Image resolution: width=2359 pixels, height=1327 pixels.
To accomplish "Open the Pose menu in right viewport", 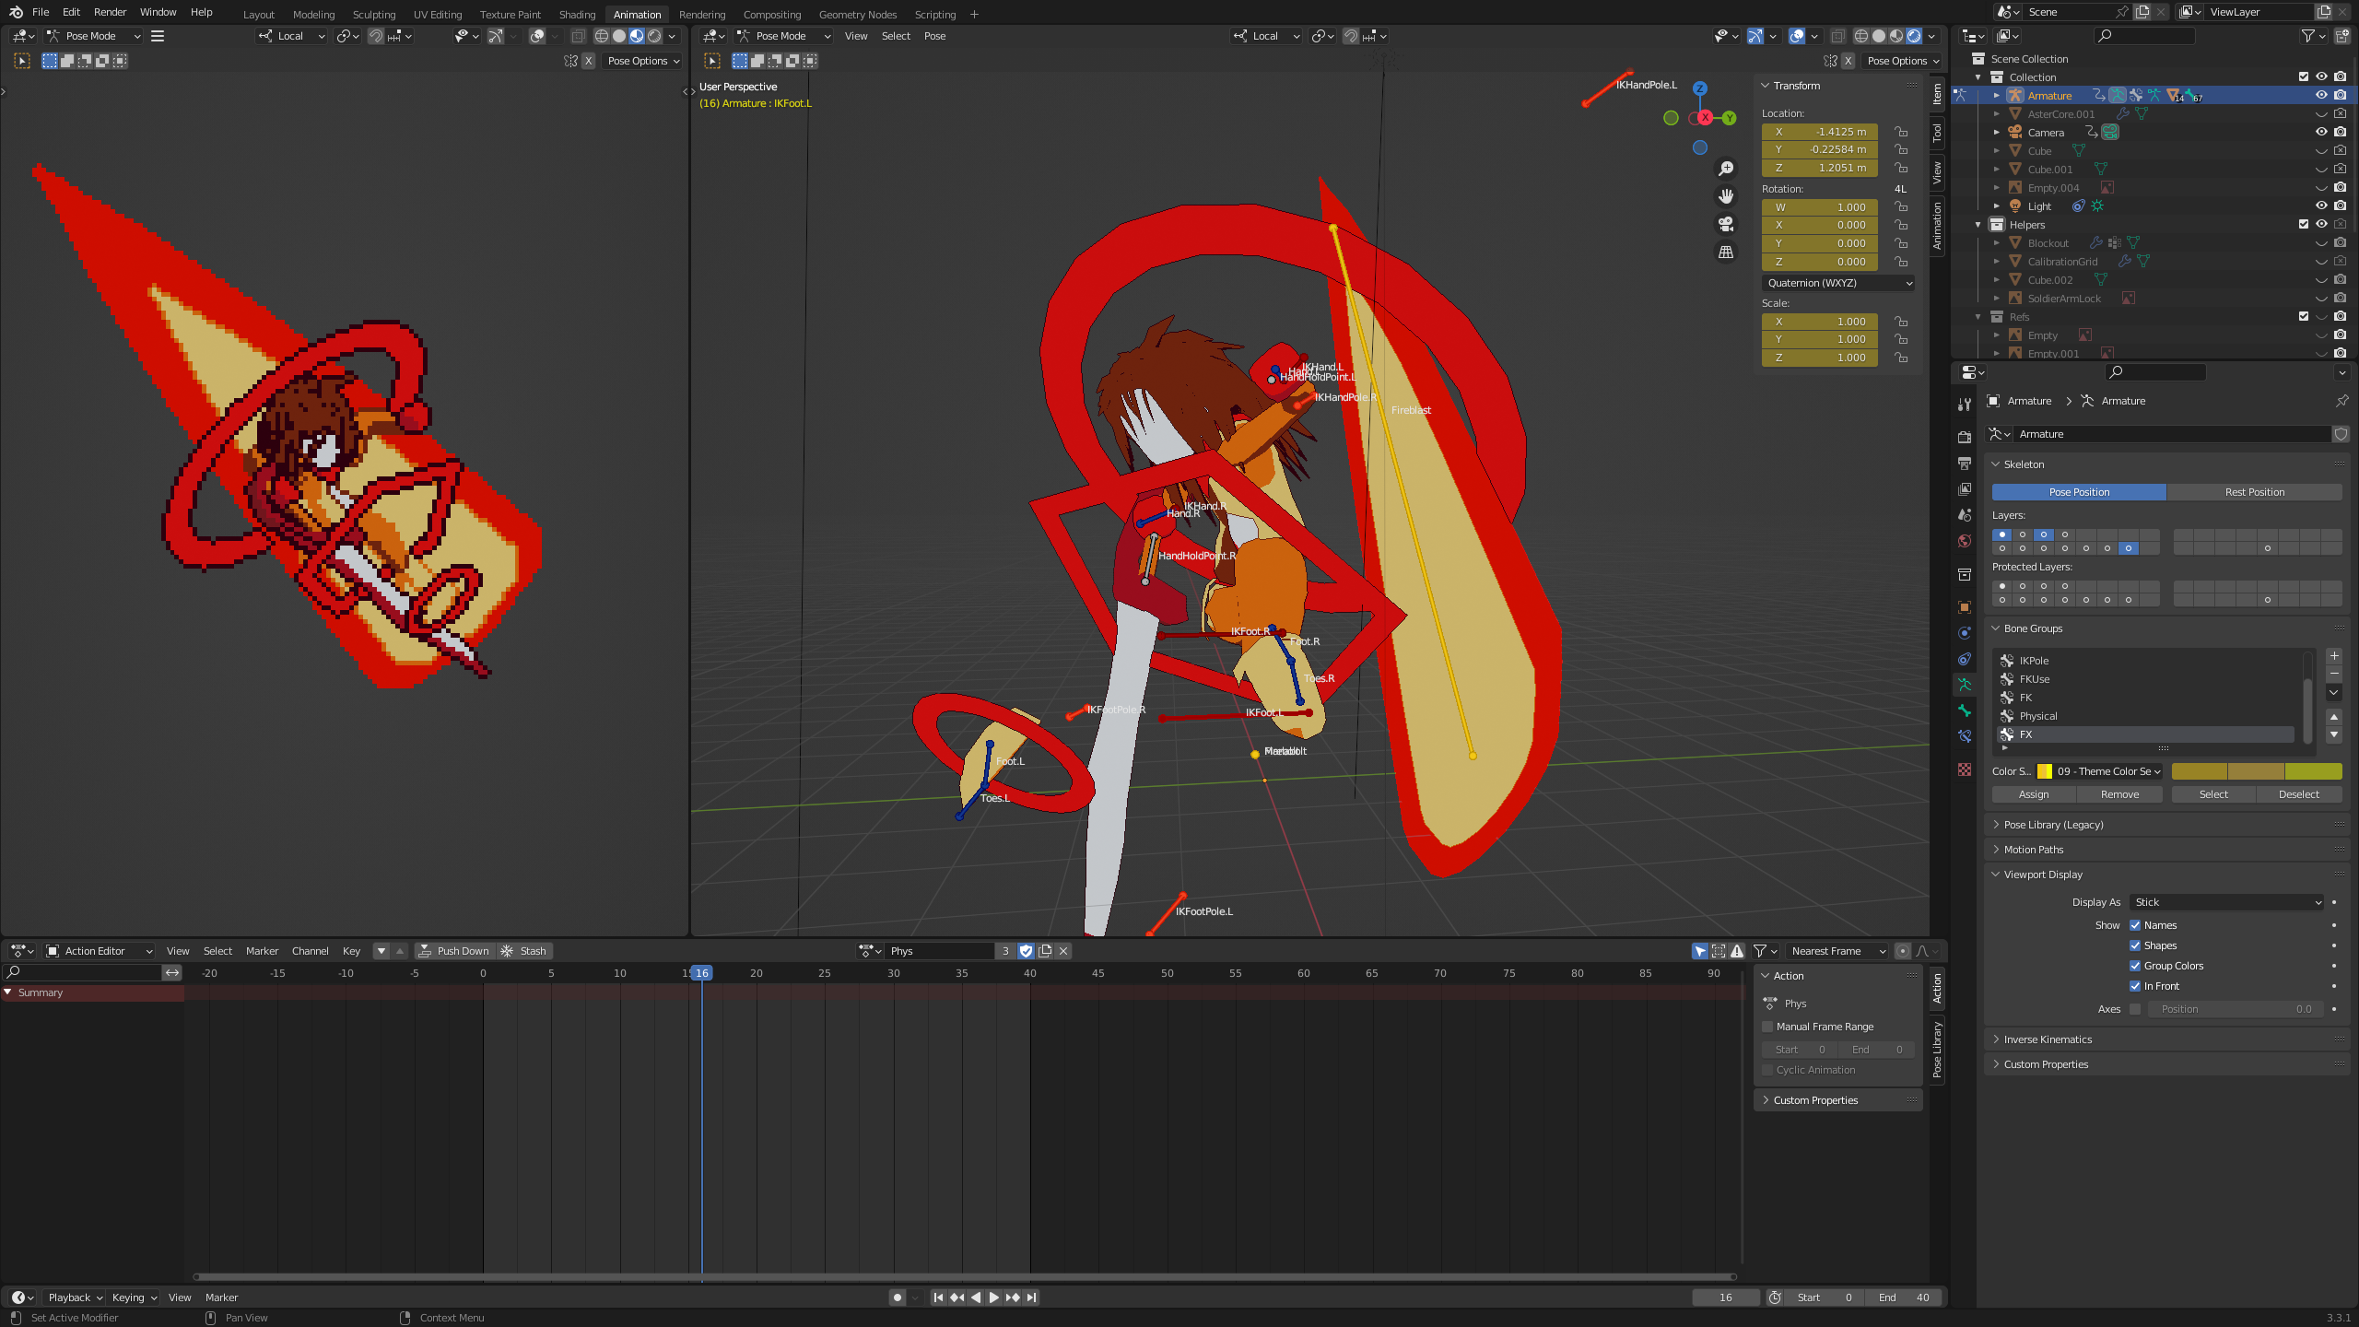I will click(934, 36).
